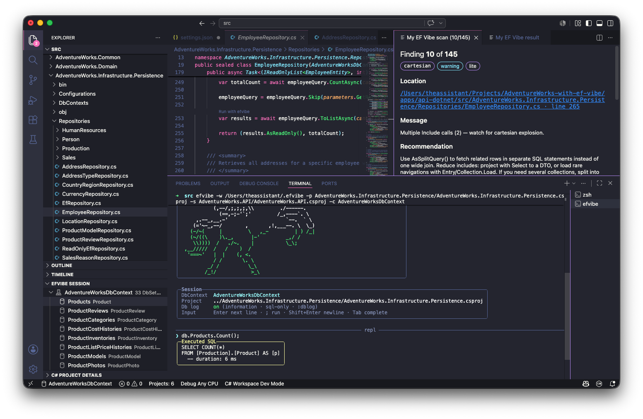Image resolution: width=643 pixels, height=419 pixels.
Task: Expand the OUTLINE section
Action: (x=105, y=265)
